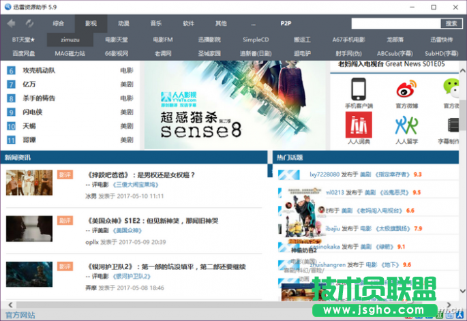467x321 pixels.
Task: Switch to the 音乐 tab
Action: (x=155, y=23)
